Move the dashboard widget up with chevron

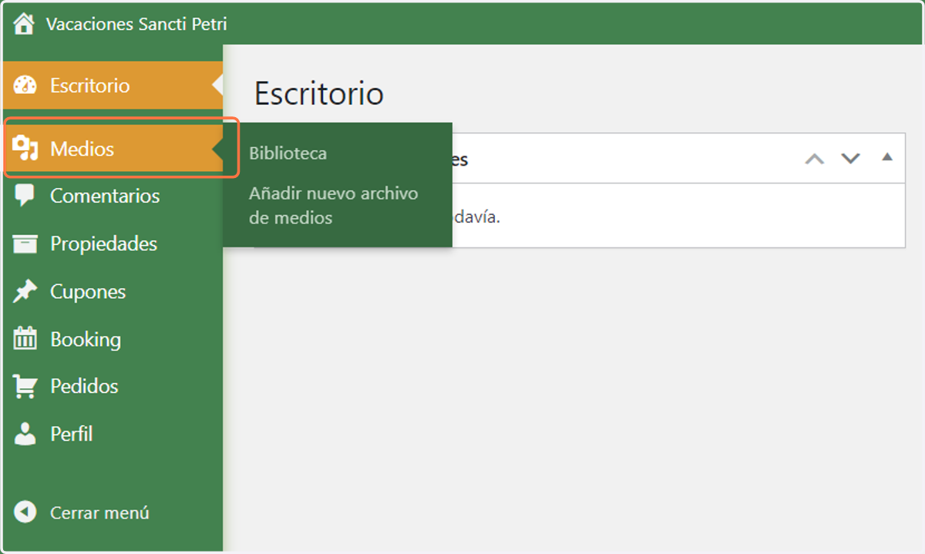(815, 158)
